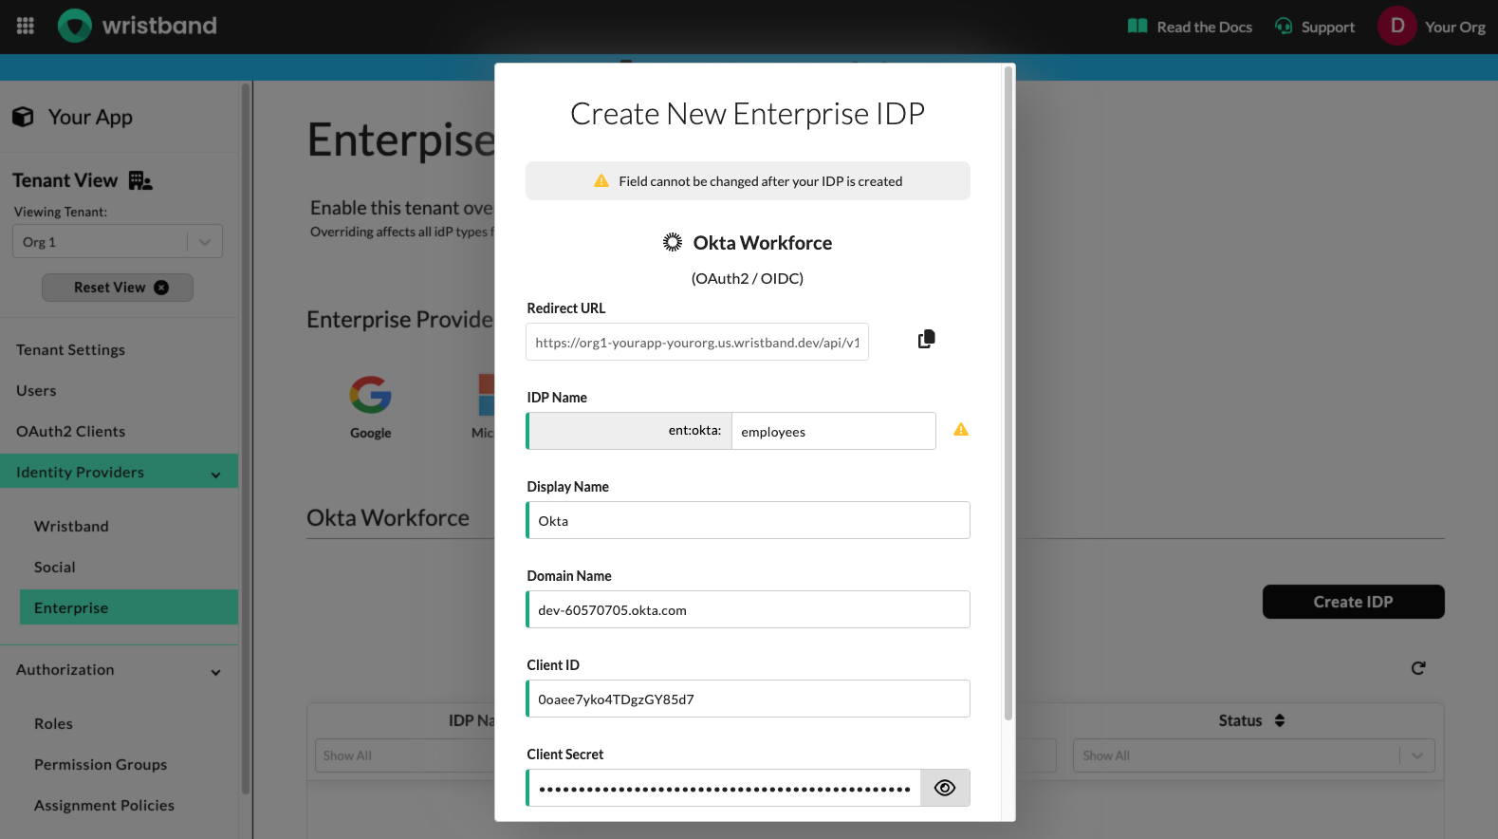Click the Your Org label
The image size is (1498, 839).
(x=1455, y=28)
